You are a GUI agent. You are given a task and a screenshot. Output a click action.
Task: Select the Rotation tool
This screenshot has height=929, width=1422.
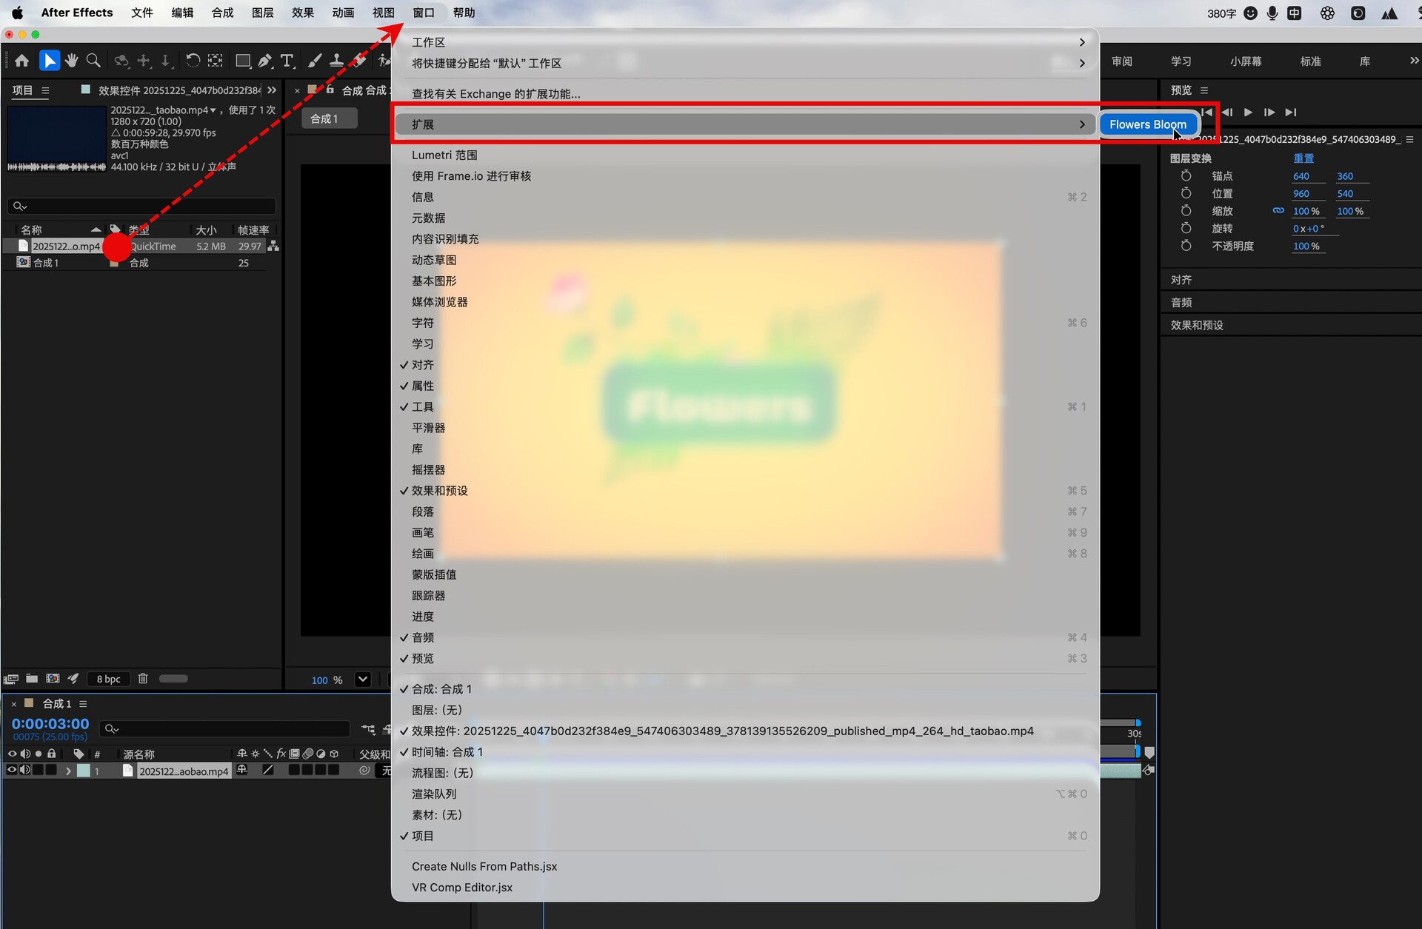193,61
